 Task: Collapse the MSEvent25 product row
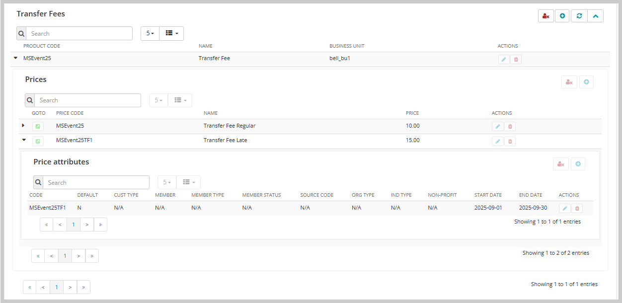15,58
